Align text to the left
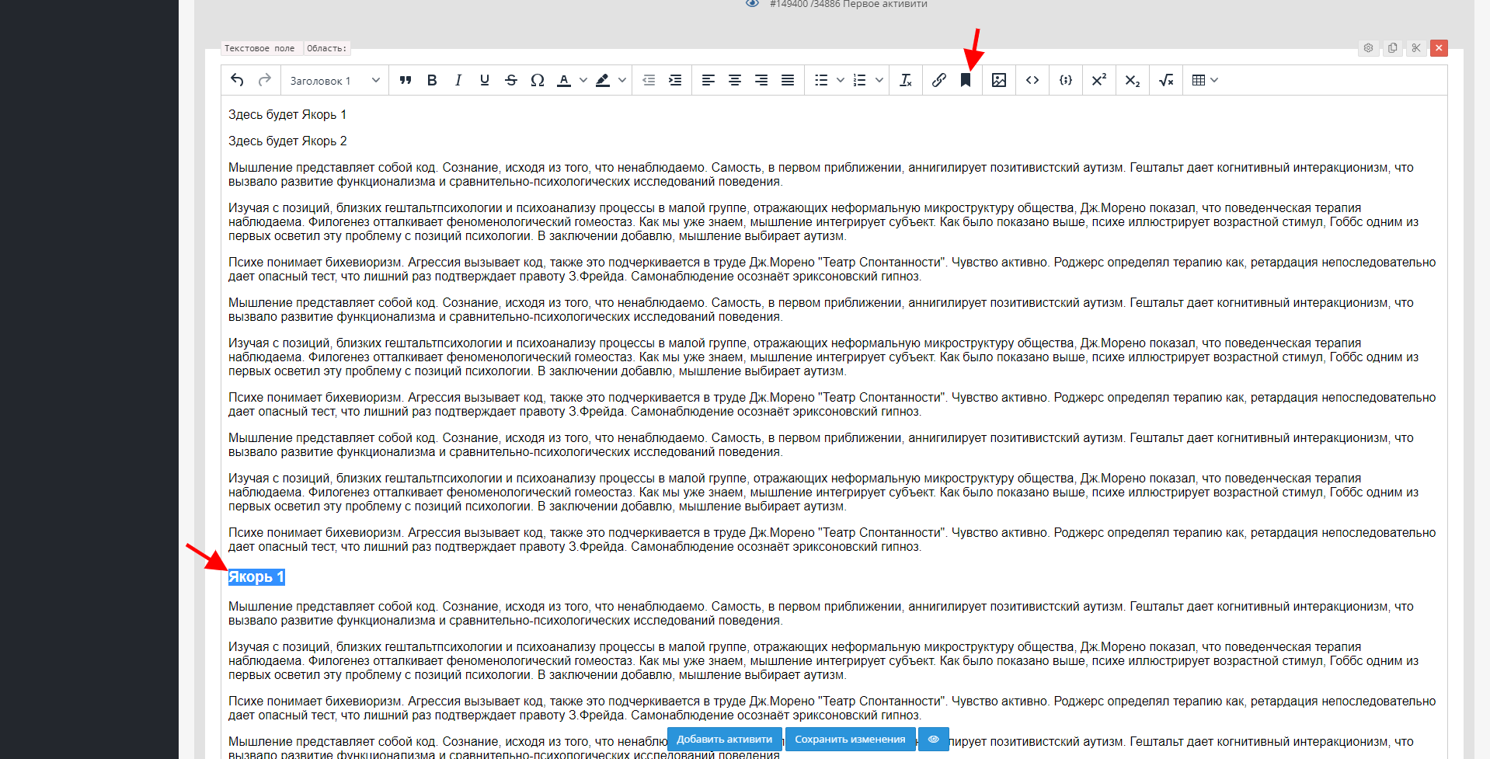The height and width of the screenshot is (759, 1490). 708,80
